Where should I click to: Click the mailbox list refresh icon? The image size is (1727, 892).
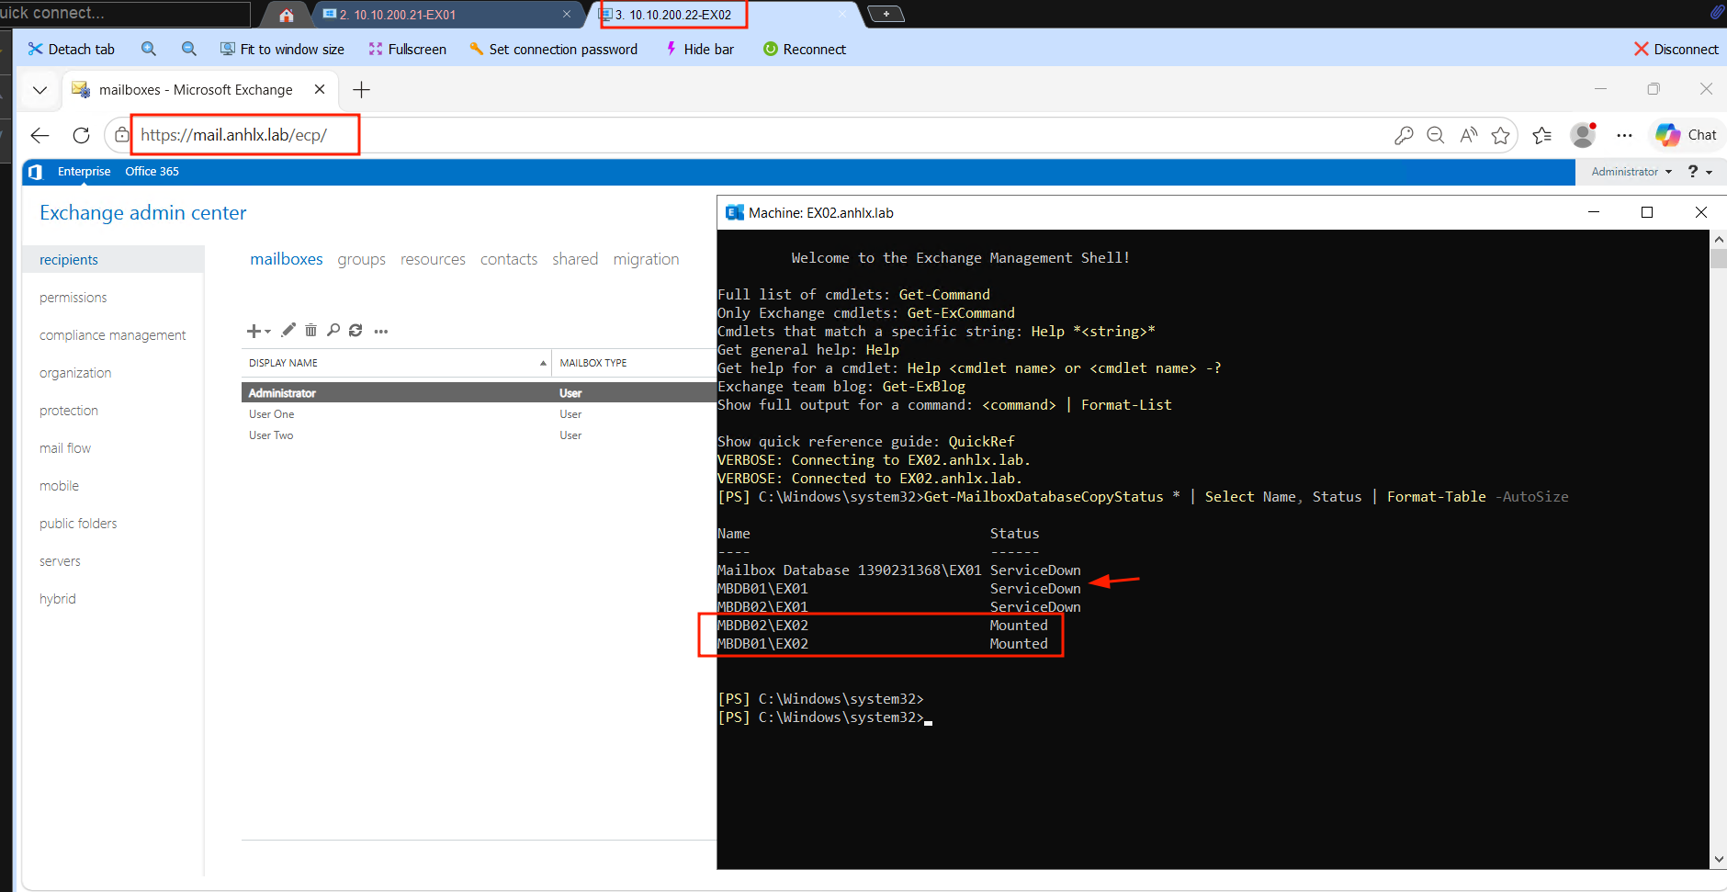click(356, 330)
